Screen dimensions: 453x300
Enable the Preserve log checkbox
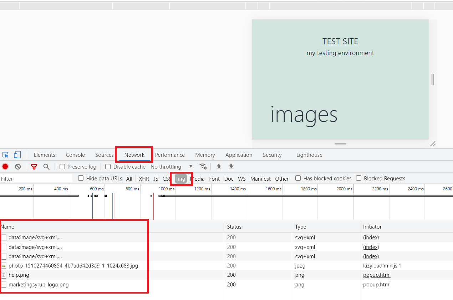62,167
